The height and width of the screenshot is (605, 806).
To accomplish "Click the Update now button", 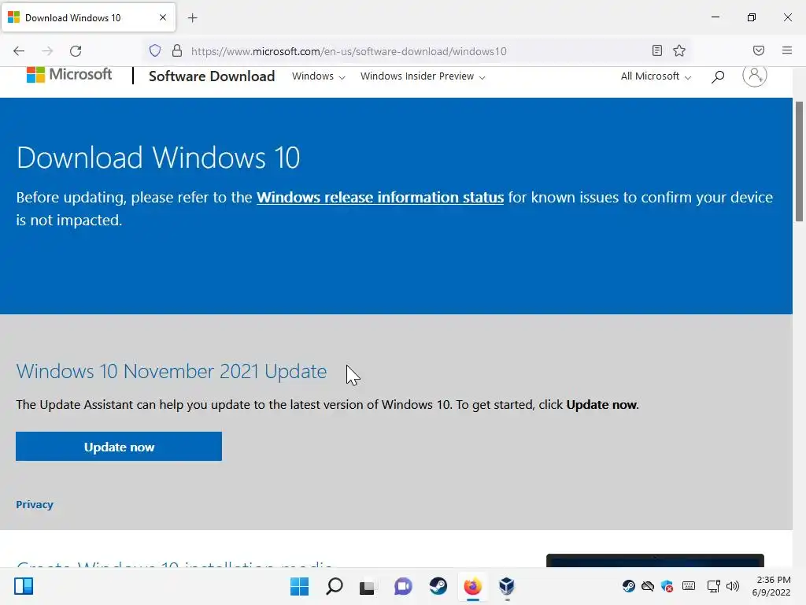I will click(119, 447).
